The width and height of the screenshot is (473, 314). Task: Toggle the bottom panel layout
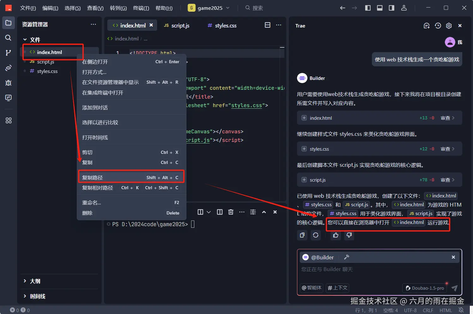pyautogui.click(x=379, y=8)
